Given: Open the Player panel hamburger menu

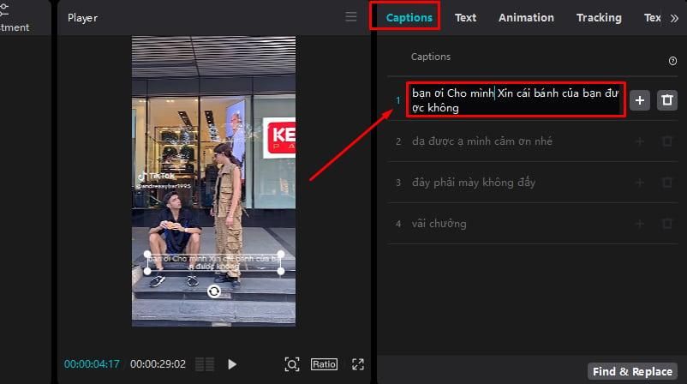Looking at the screenshot, I should (x=351, y=17).
